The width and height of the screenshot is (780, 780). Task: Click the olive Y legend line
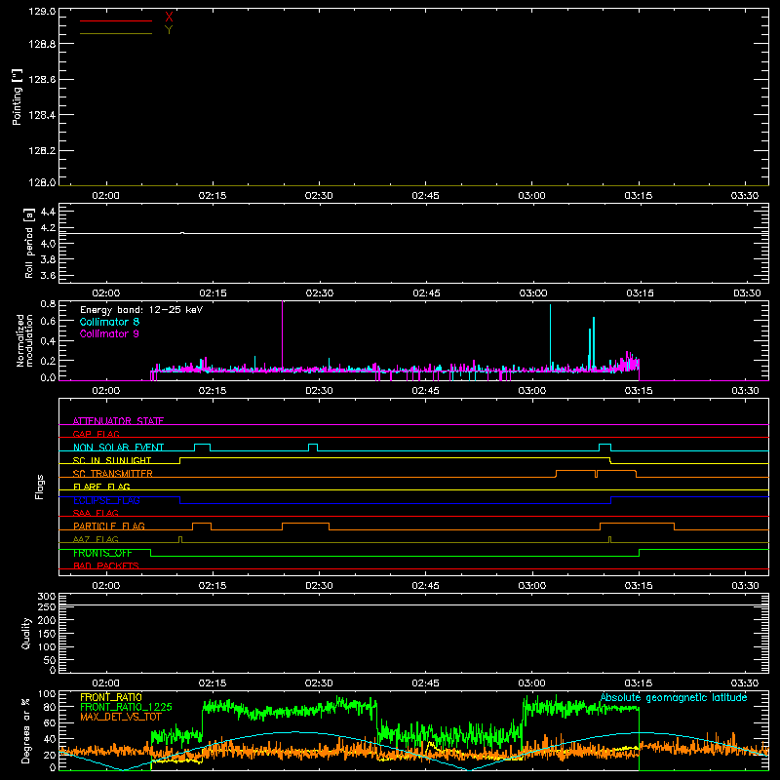tap(116, 33)
